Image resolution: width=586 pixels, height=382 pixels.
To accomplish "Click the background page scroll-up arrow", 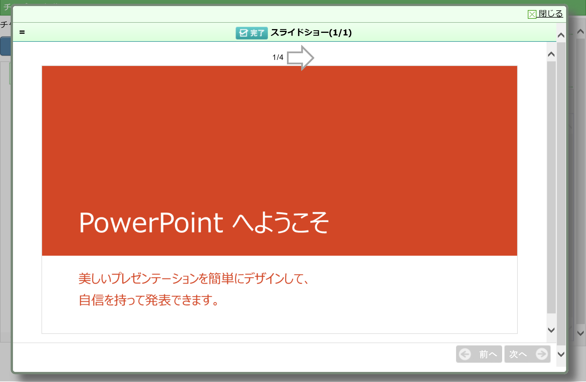I will tap(581, 31).
